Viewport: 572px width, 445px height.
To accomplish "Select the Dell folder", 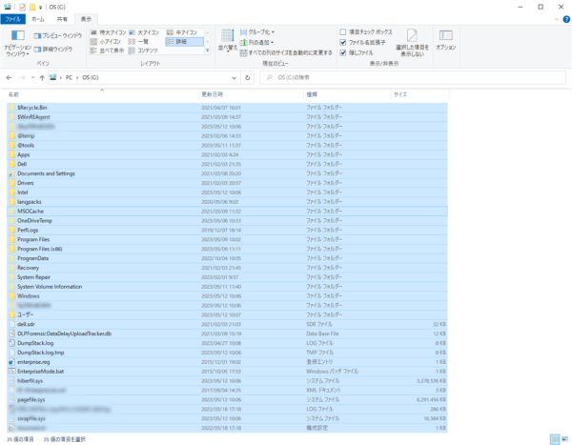I will (x=227, y=164).
